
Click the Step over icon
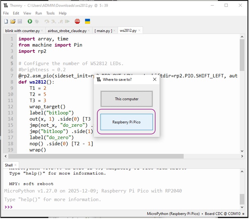pyautogui.click(x=47, y=21)
